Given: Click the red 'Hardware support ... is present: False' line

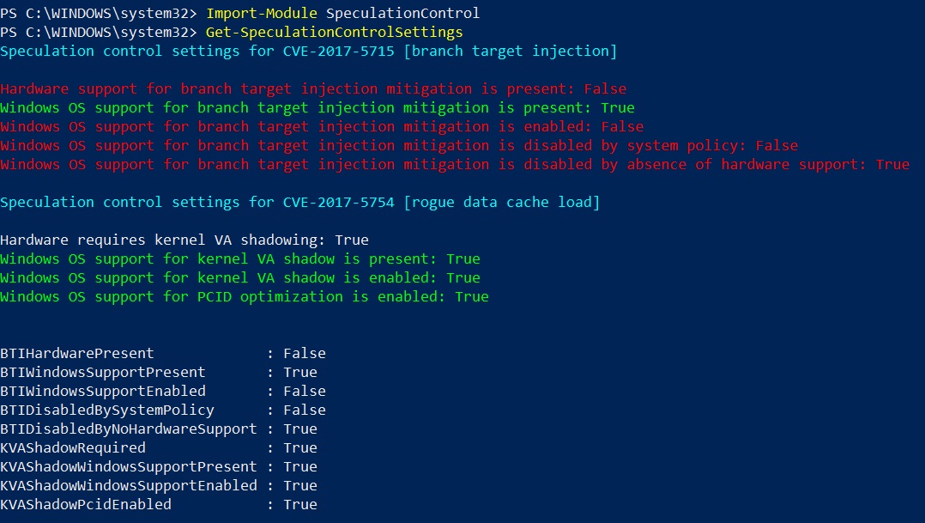Looking at the screenshot, I should [313, 89].
